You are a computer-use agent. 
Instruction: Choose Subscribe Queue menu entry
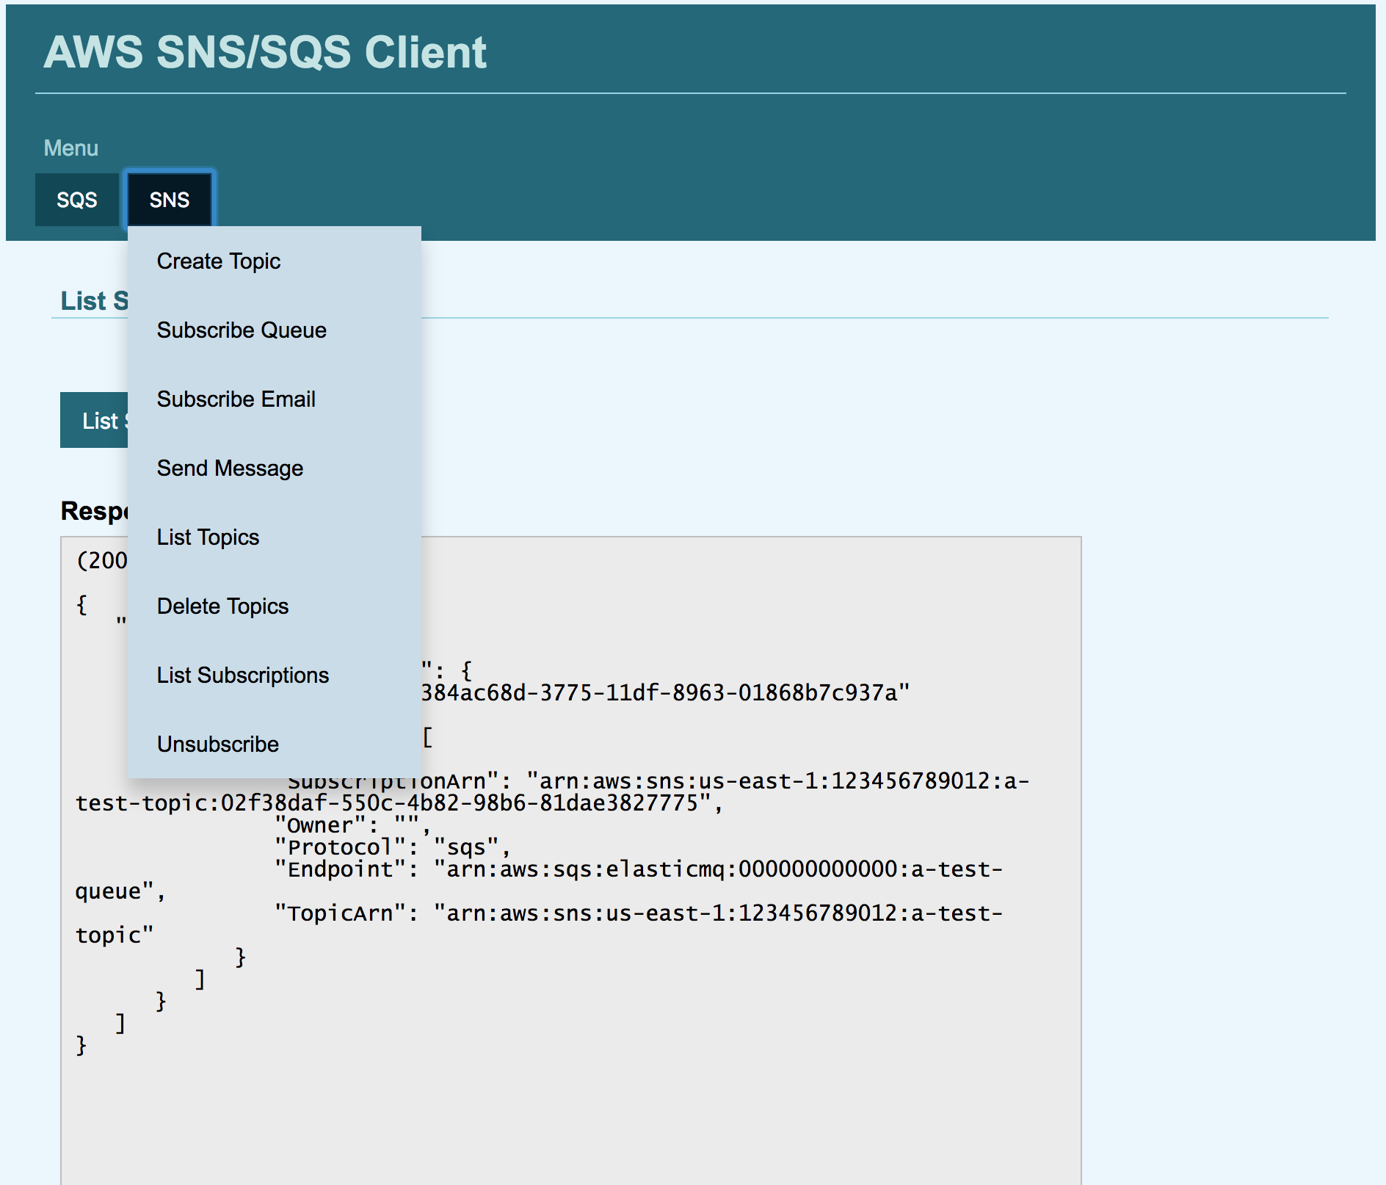[242, 330]
